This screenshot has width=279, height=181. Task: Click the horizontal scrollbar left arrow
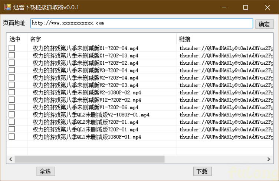click(x=11, y=159)
